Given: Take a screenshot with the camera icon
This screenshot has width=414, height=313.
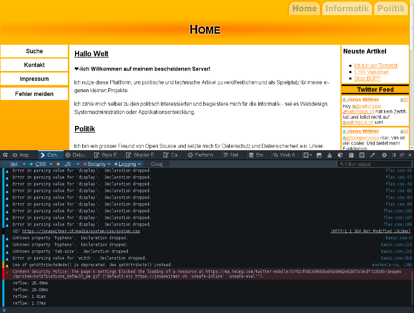Looking at the screenshot, I should (x=362, y=155).
